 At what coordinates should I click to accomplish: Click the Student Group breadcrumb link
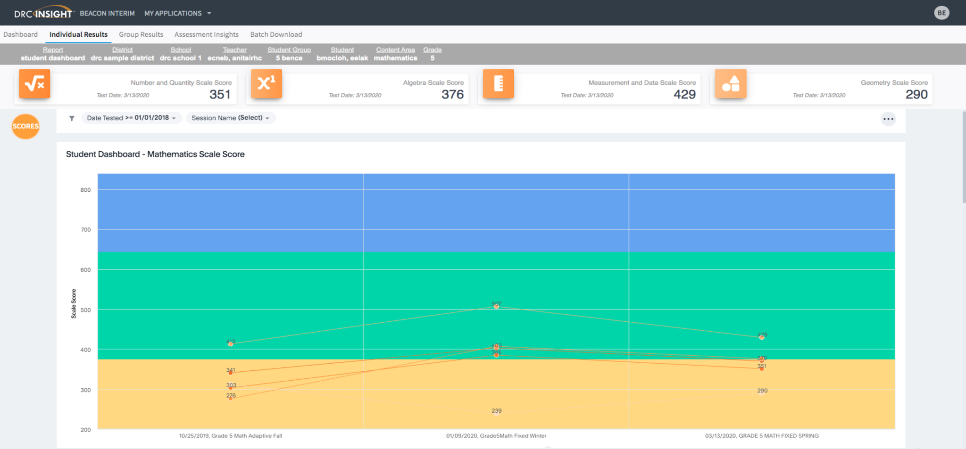[x=289, y=50]
